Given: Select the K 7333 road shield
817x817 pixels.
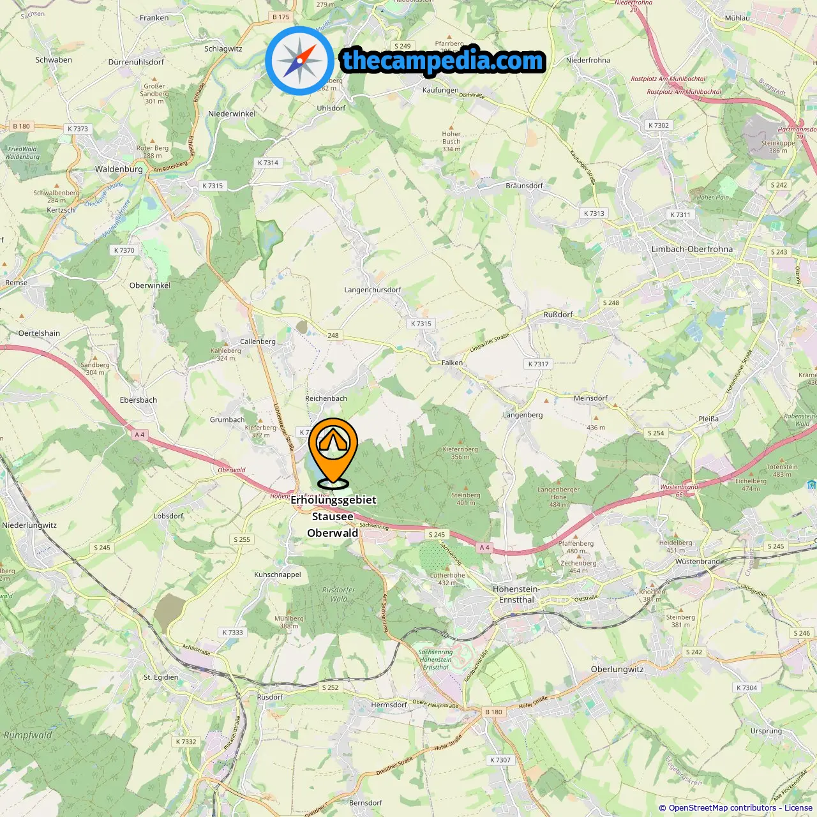Looking at the screenshot, I should click(232, 633).
